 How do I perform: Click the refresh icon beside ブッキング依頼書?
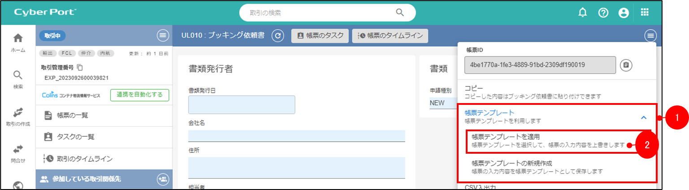coord(278,36)
